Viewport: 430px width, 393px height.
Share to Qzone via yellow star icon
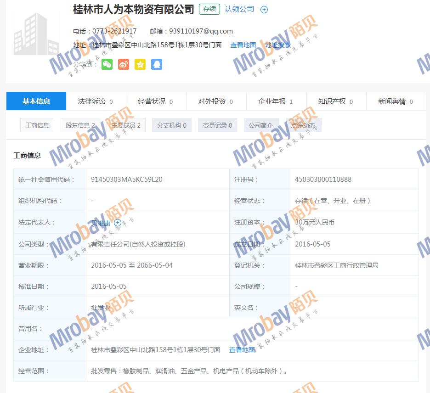[140, 64]
